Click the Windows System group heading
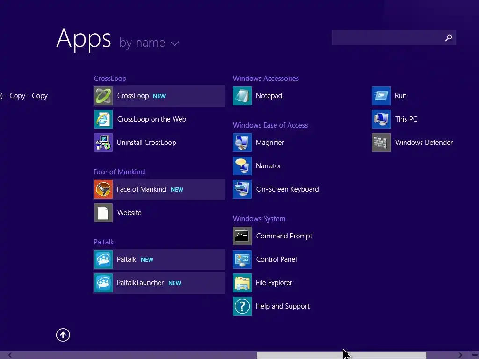This screenshot has width=479, height=359. (259, 219)
